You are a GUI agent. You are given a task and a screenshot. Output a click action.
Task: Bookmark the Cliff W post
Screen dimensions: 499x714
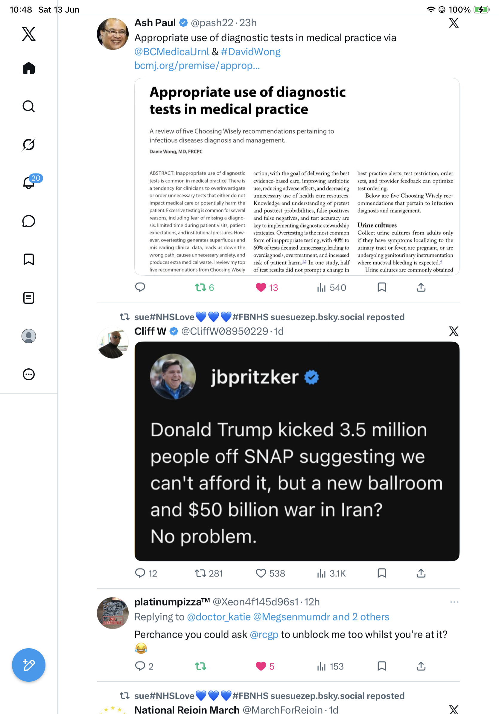tap(382, 573)
